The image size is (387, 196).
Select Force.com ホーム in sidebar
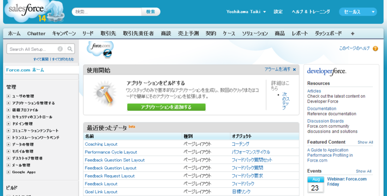pyautogui.click(x=25, y=70)
